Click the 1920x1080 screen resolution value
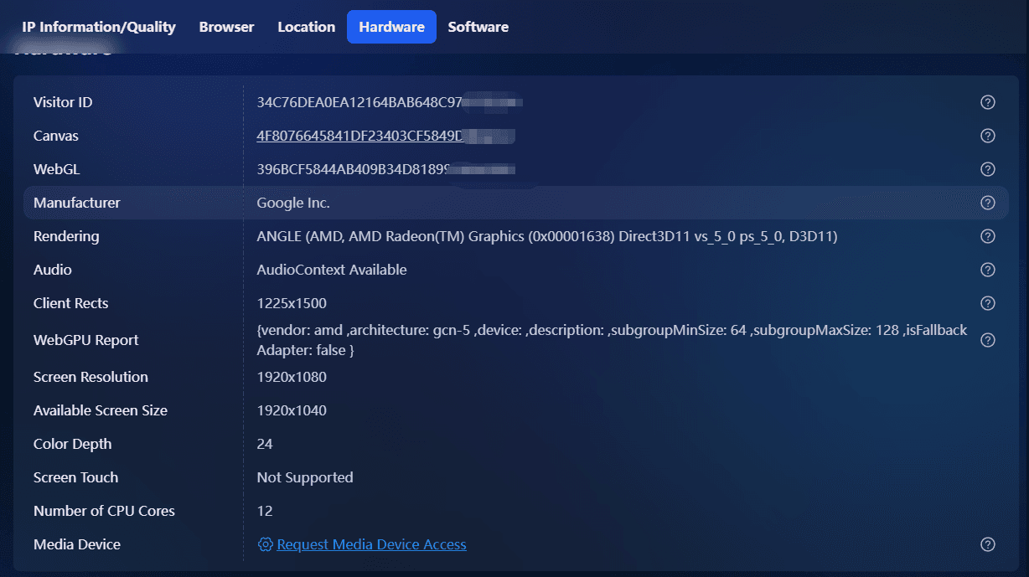The image size is (1029, 577). pos(292,377)
